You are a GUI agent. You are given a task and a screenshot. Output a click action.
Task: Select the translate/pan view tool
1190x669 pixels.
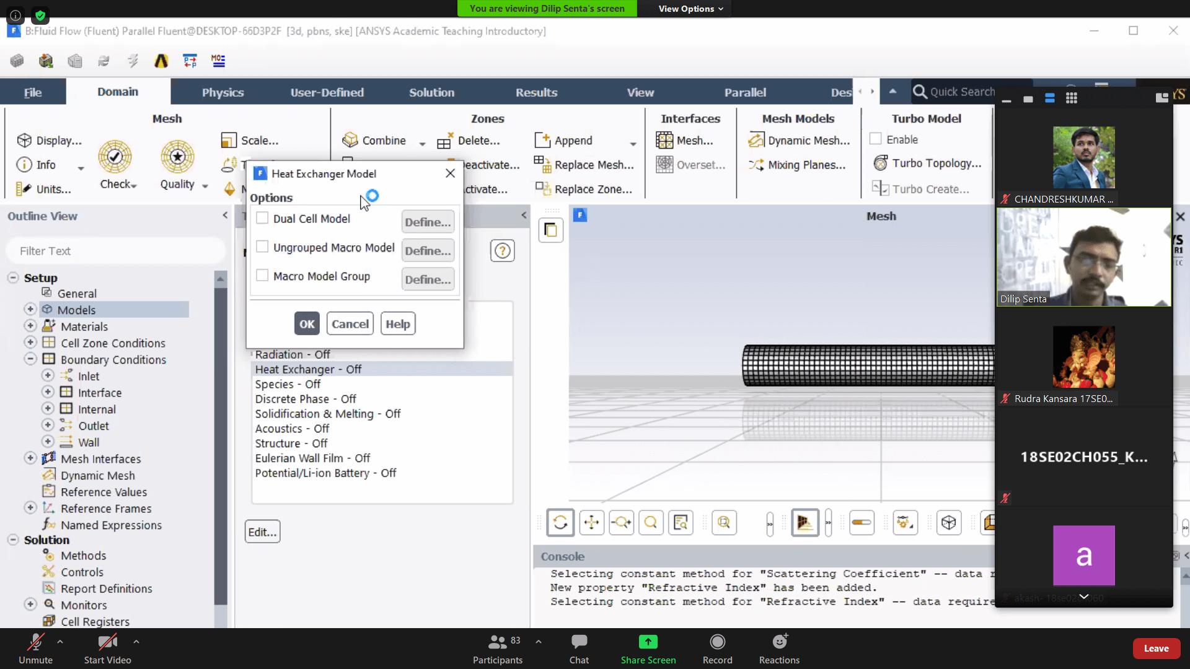[591, 523]
